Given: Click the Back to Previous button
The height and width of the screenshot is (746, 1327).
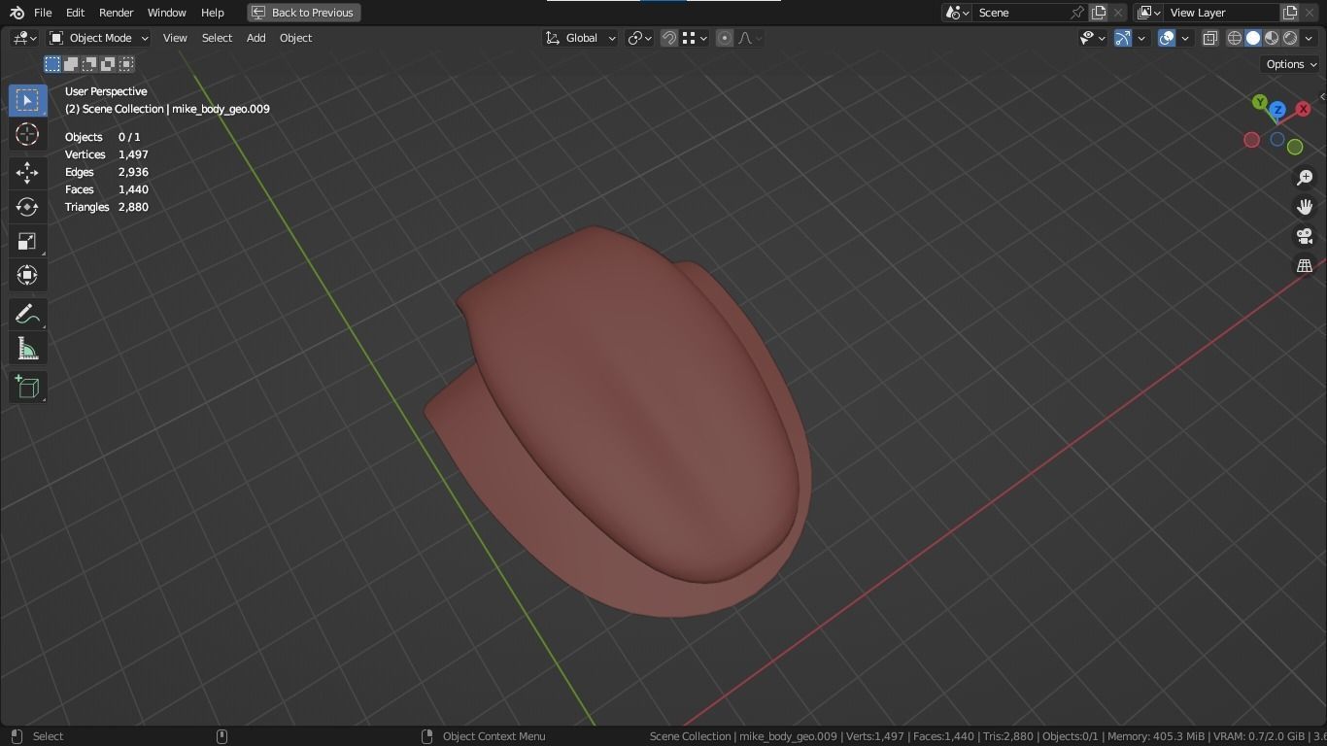Looking at the screenshot, I should coord(304,13).
